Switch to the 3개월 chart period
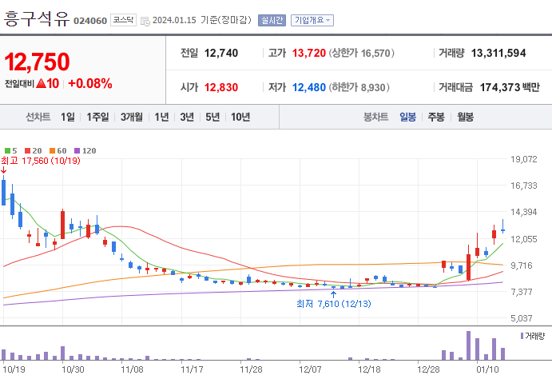 coord(132,117)
